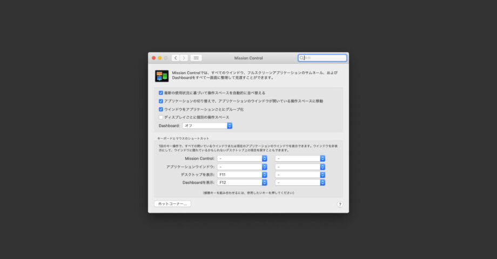Viewport: 497px width, 259px height.
Task: Close the Mission Control window
Action: [x=154, y=58]
